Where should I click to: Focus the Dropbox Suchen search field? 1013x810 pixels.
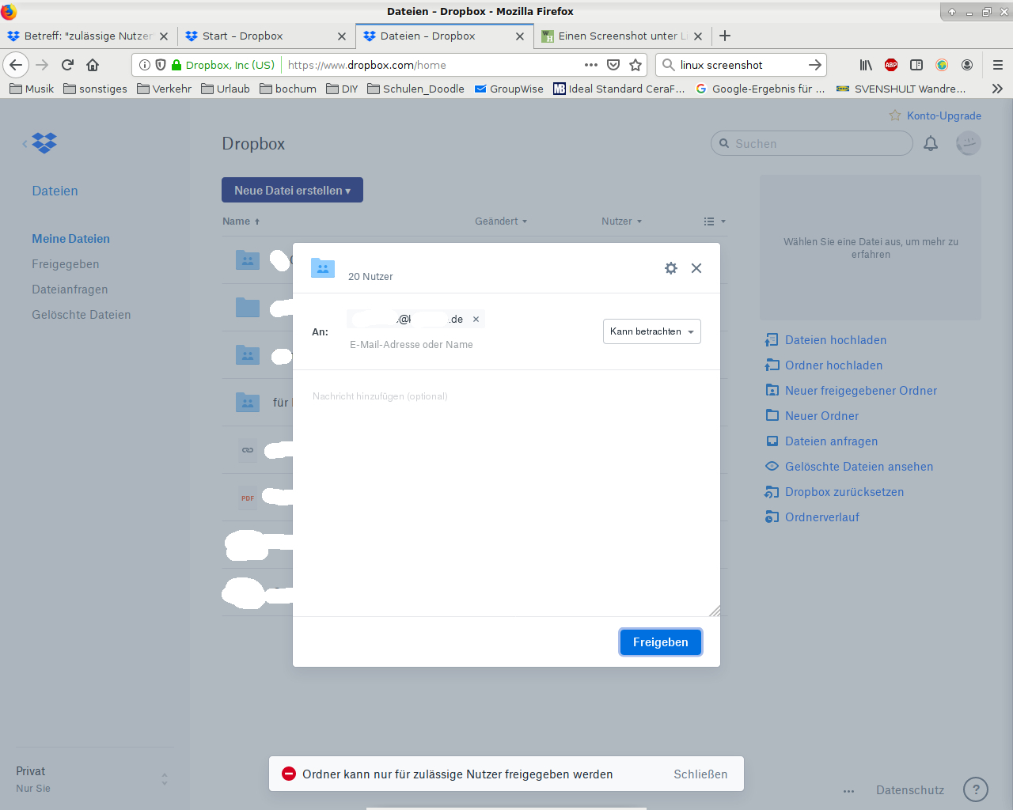point(812,143)
